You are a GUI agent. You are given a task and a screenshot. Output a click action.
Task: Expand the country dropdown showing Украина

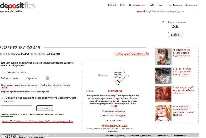point(37,78)
